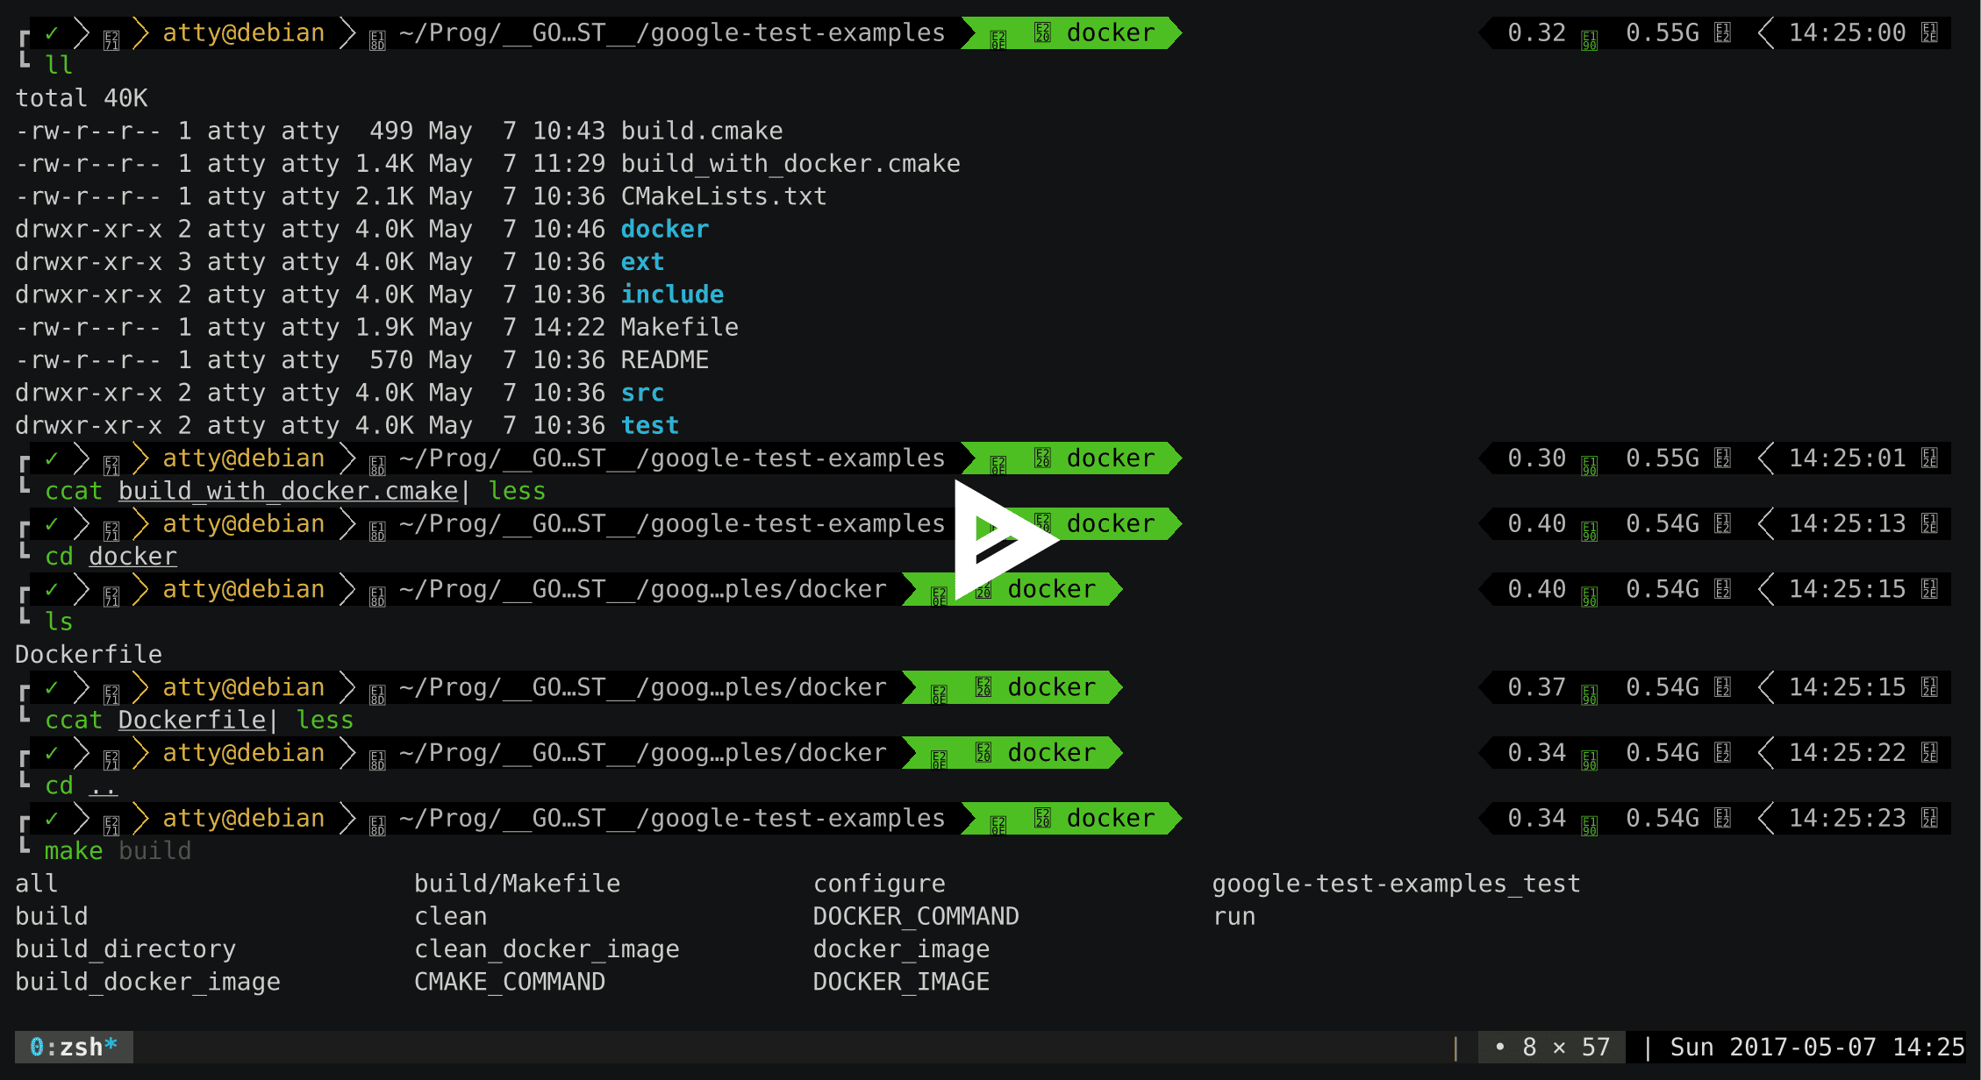Click the 0.55G memory value beside 14:25:00

pyautogui.click(x=1663, y=32)
